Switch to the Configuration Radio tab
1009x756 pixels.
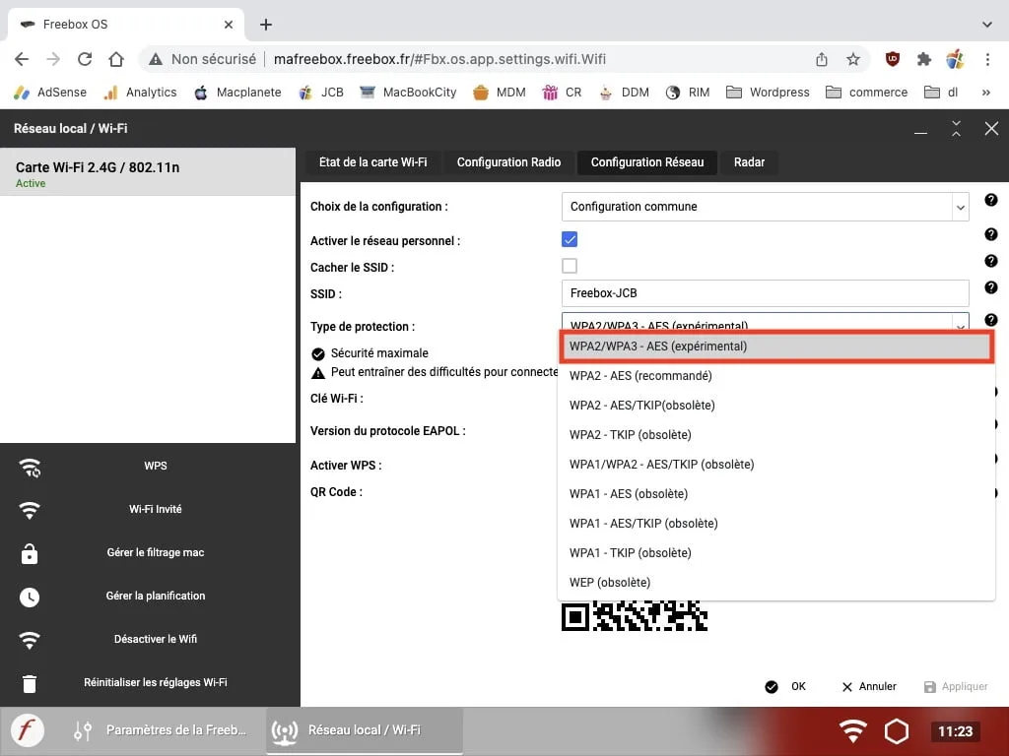508,162
